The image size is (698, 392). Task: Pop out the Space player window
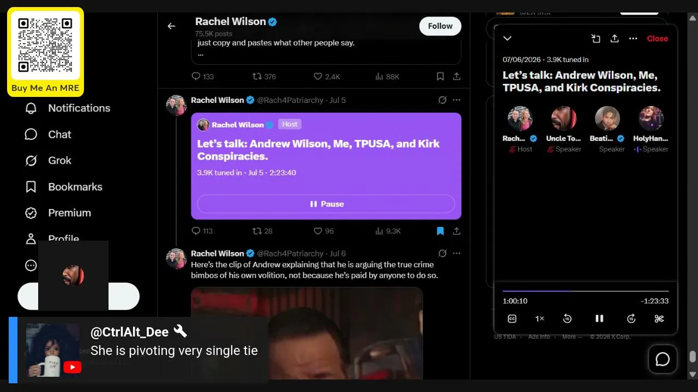[595, 39]
